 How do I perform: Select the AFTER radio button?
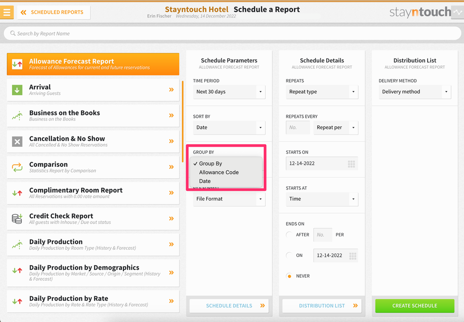(289, 234)
